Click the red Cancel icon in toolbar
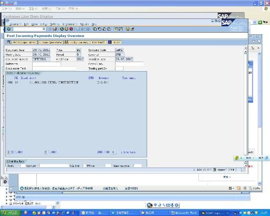 coord(71,29)
